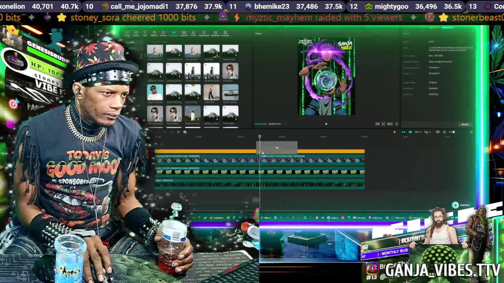This screenshot has width=504, height=283.
Task: Open the Stickers tab
Action: coord(154,33)
